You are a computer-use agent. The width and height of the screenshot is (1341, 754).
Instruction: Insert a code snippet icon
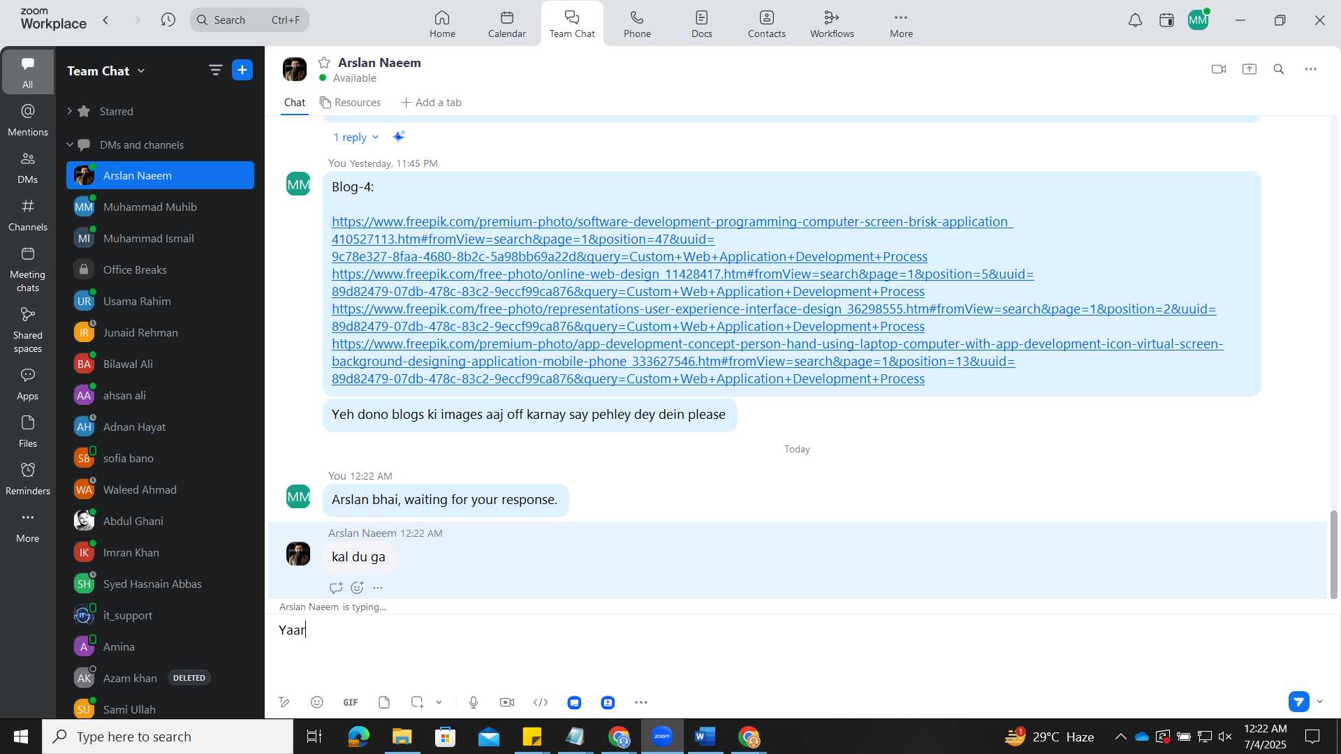[x=541, y=702]
